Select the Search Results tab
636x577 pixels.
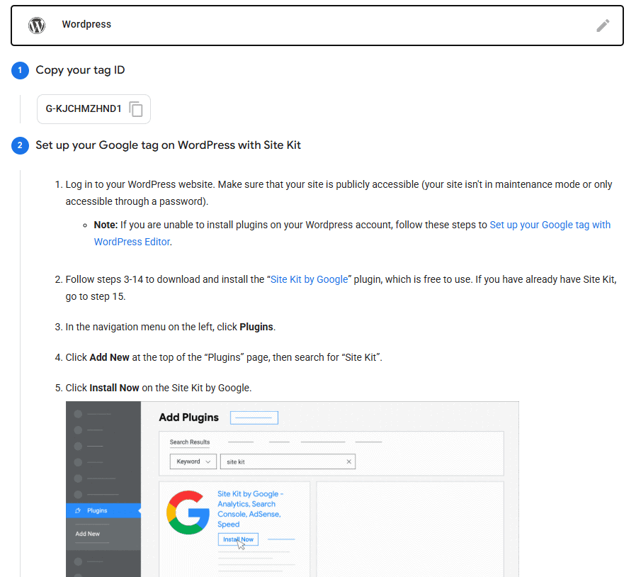pyautogui.click(x=190, y=442)
